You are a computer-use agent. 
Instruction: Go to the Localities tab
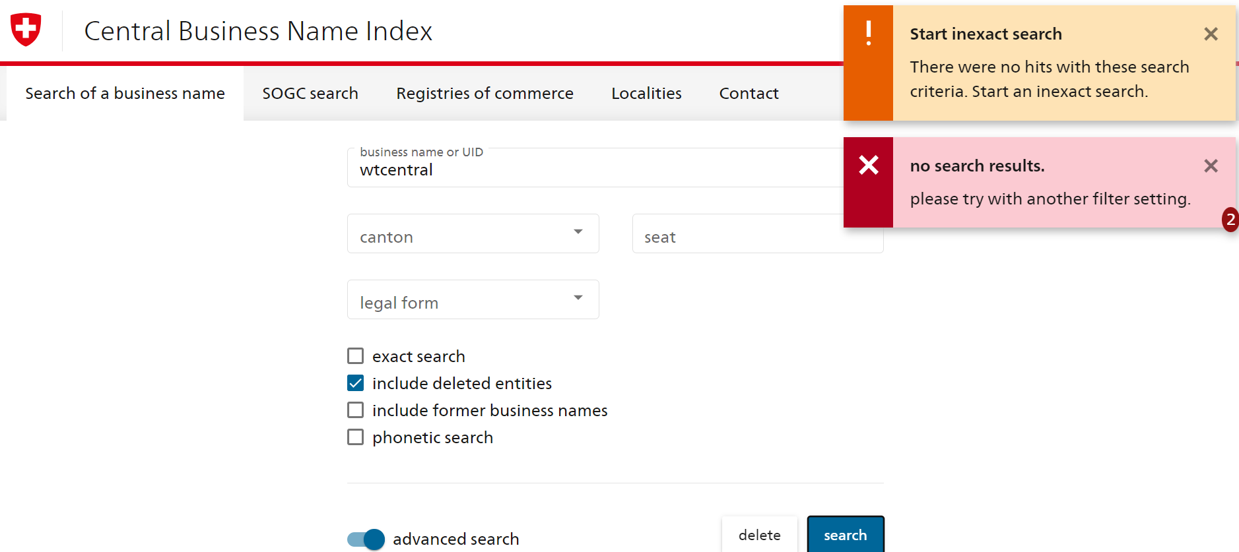point(646,94)
